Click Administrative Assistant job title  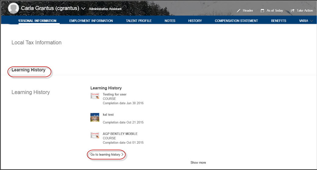(105, 9)
